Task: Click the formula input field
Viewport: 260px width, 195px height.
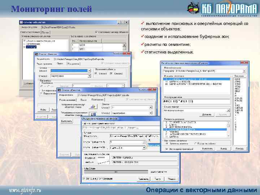Action: coord(197,101)
